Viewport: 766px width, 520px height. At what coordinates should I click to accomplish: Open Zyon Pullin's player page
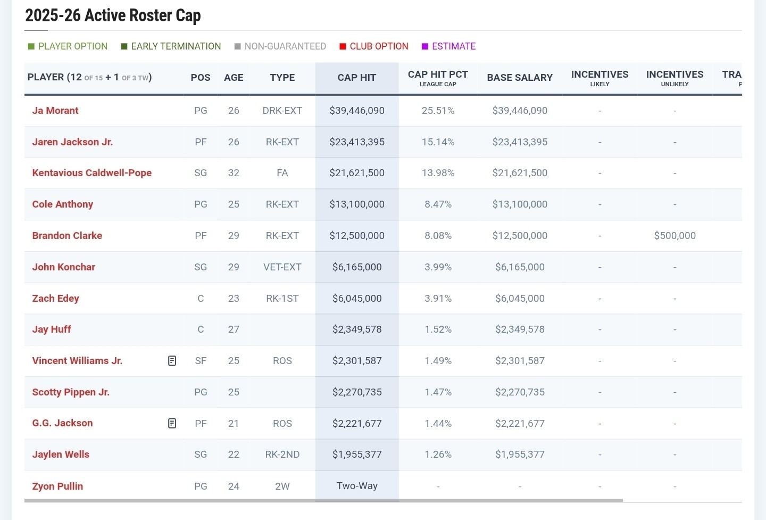pos(57,486)
